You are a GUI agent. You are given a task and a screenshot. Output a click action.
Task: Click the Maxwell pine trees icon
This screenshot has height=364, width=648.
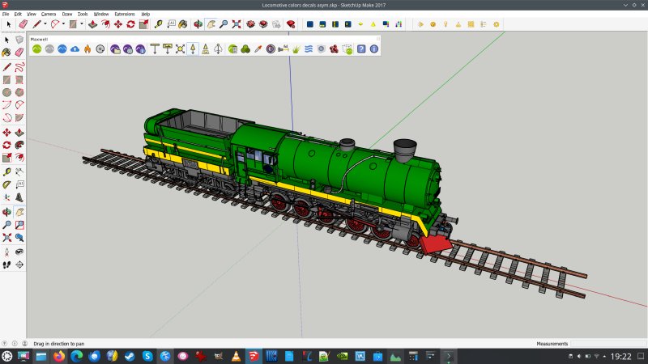pyautogui.click(x=245, y=49)
